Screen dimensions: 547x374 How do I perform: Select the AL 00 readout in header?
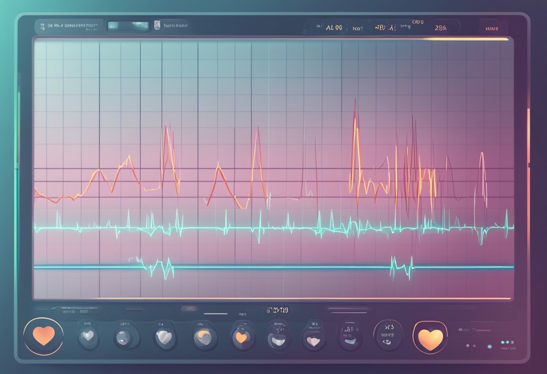pos(333,27)
